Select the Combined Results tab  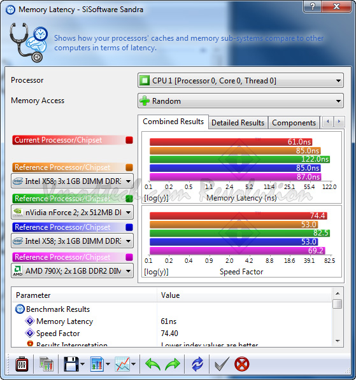pos(173,122)
